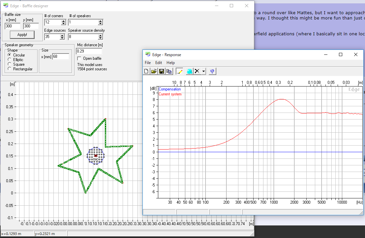Click the Edge Response window title icon
Image resolution: width=365 pixels, height=238 pixels.
pos(148,54)
